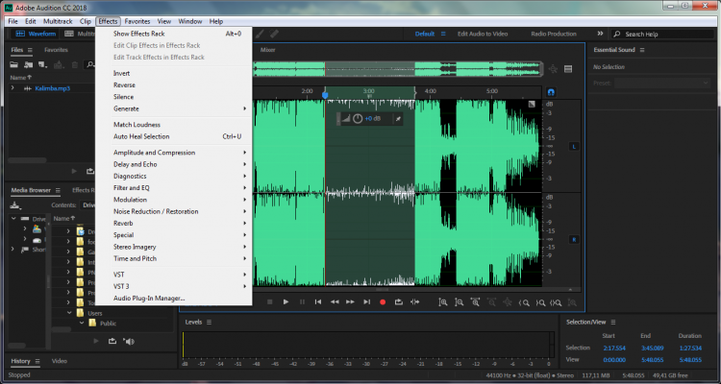This screenshot has height=384, width=721.
Task: Pin the volume HUD overlay
Action: coord(397,118)
